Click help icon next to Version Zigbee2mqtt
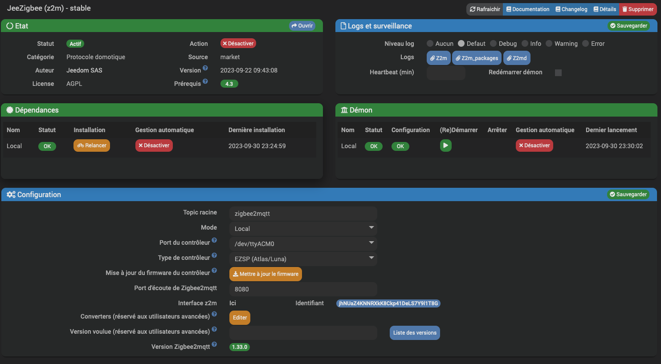 point(214,344)
